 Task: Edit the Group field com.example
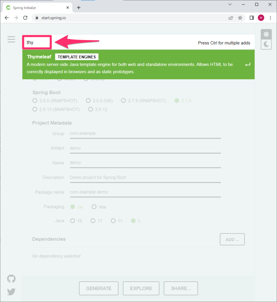click(145, 134)
